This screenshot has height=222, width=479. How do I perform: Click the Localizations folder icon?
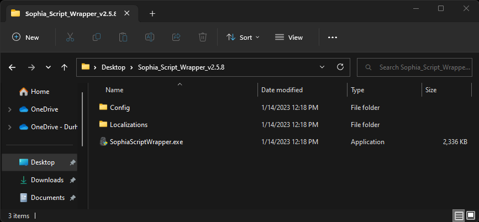coord(103,124)
